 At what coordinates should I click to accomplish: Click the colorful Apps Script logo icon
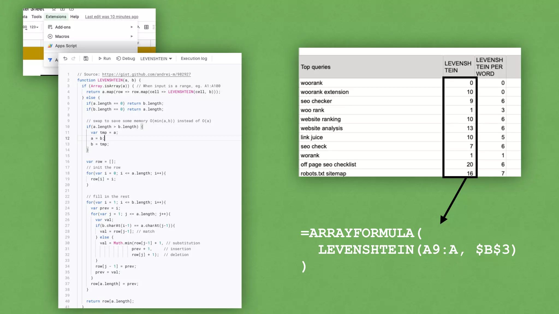point(50,46)
